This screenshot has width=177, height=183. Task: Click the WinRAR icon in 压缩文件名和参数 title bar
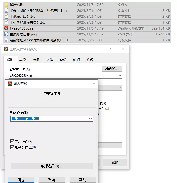click(6, 49)
